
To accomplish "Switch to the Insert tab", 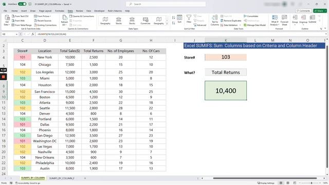I will pos(24,11).
